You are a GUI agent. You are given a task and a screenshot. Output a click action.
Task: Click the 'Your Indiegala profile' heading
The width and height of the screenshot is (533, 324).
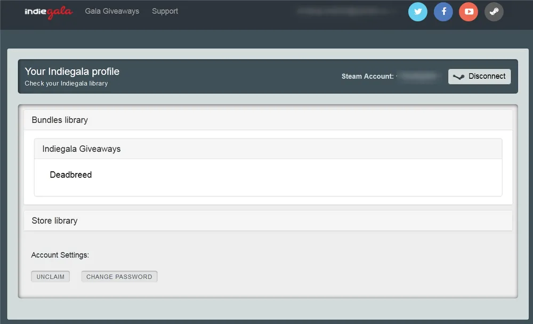[72, 72]
